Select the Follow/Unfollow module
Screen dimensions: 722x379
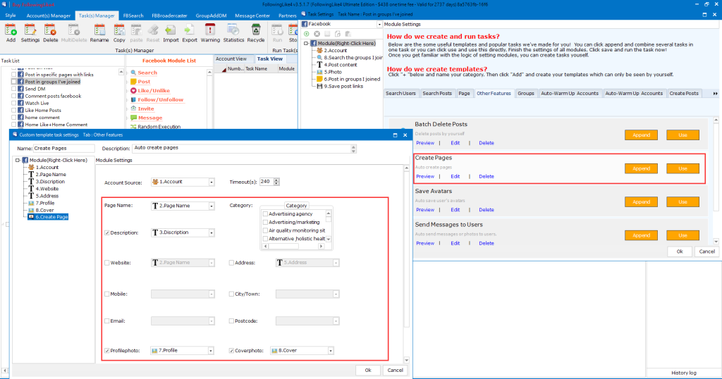[x=160, y=99]
